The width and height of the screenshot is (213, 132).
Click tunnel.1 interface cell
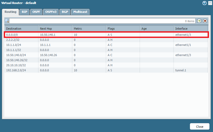point(181,70)
